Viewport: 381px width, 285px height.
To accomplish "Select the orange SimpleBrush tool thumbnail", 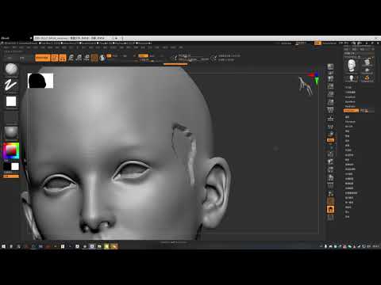I will (367, 78).
